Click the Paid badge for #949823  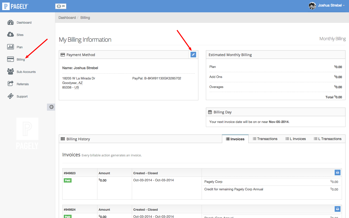(68, 180)
